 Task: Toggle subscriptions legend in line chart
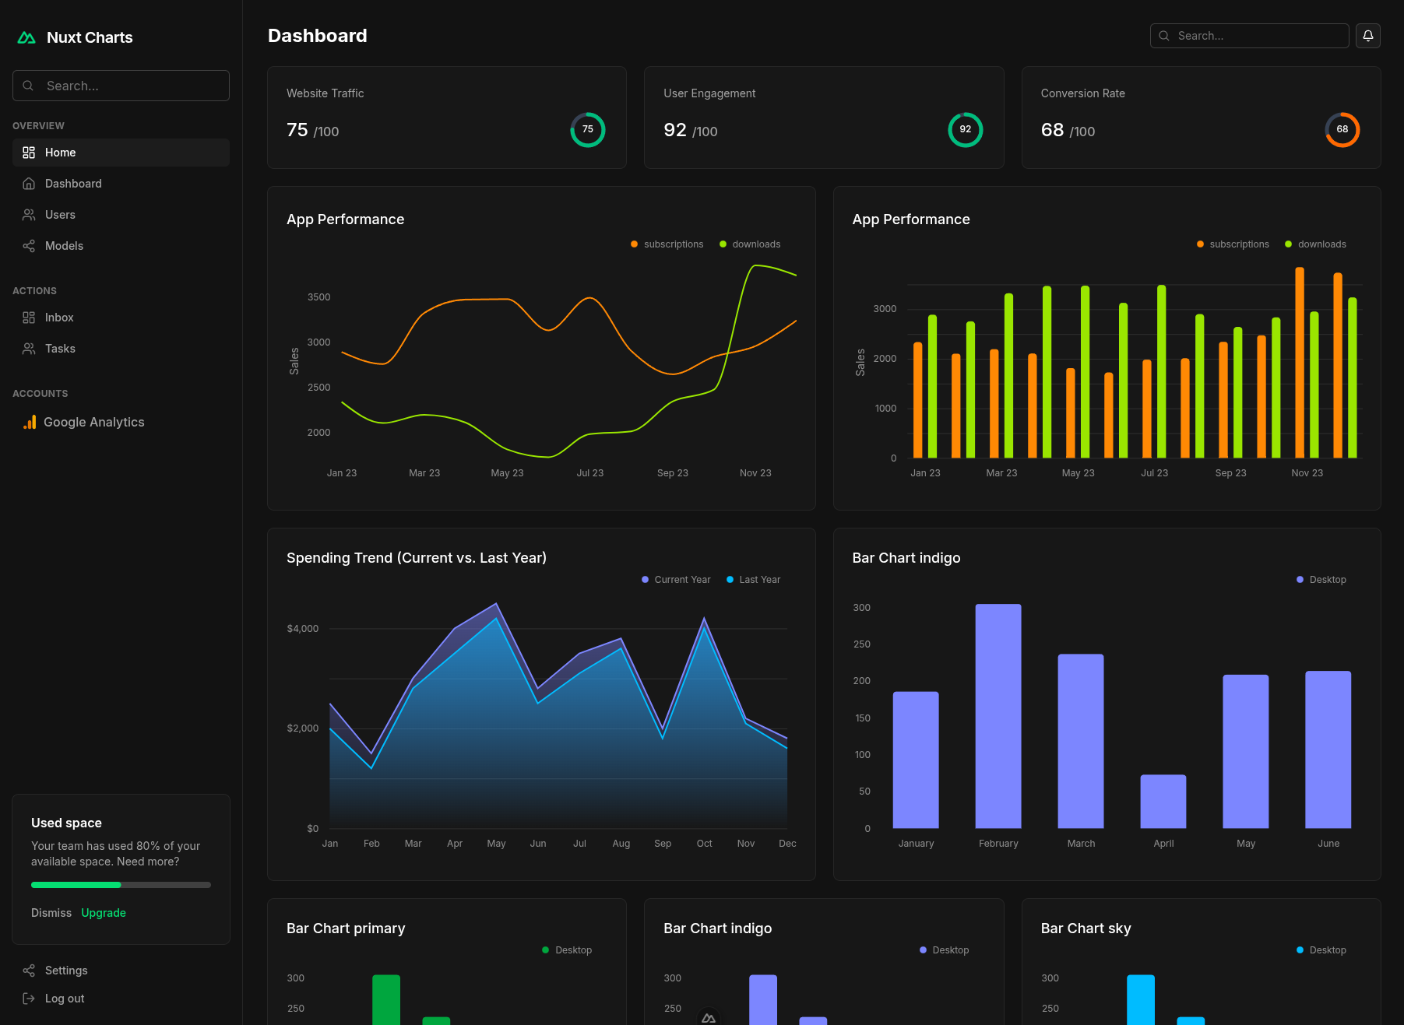pos(667,244)
